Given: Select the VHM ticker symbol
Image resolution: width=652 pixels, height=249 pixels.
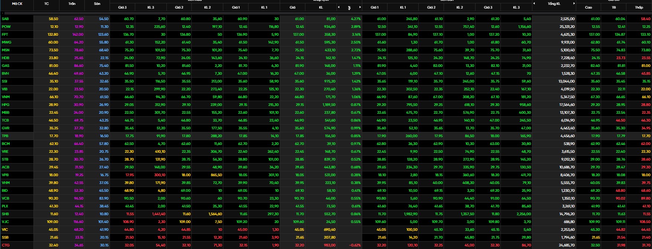Looking at the screenshot, I should (x=6, y=182).
